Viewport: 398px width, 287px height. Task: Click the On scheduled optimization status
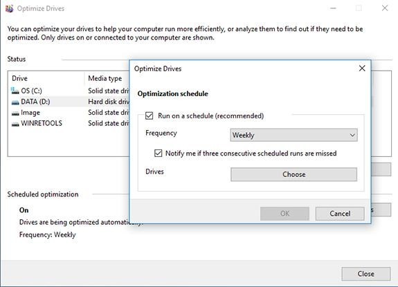pos(24,210)
